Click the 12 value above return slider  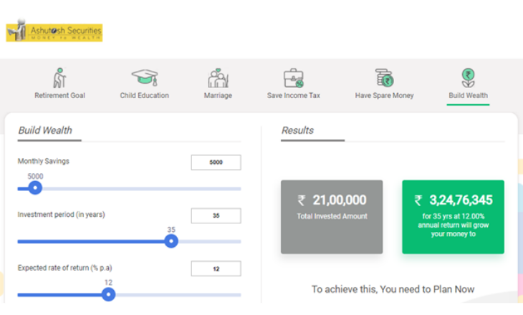click(x=108, y=283)
